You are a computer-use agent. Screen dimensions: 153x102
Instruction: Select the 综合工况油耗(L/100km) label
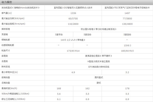(x=13, y=99)
